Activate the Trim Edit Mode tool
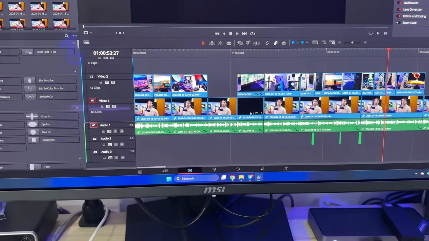Viewport: 429px width, 241px height. pos(212,43)
